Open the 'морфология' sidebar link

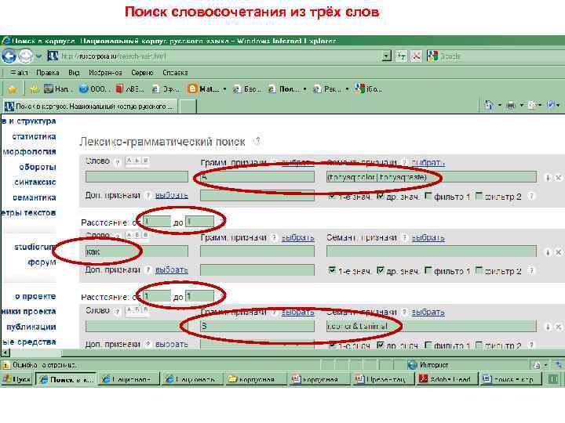(29, 151)
